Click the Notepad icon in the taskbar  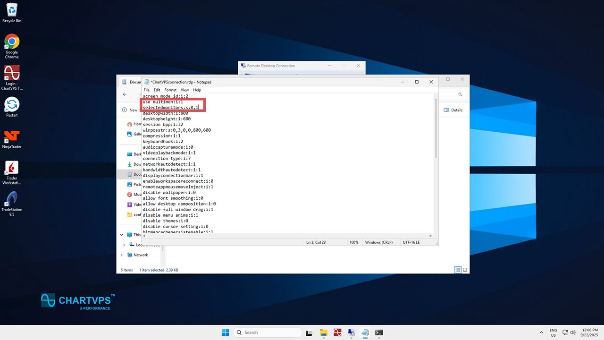365,332
